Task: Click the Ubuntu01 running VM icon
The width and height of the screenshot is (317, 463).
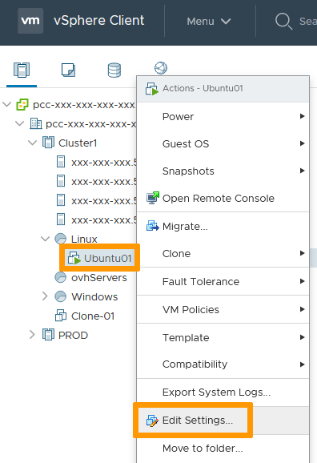Action: [x=74, y=258]
